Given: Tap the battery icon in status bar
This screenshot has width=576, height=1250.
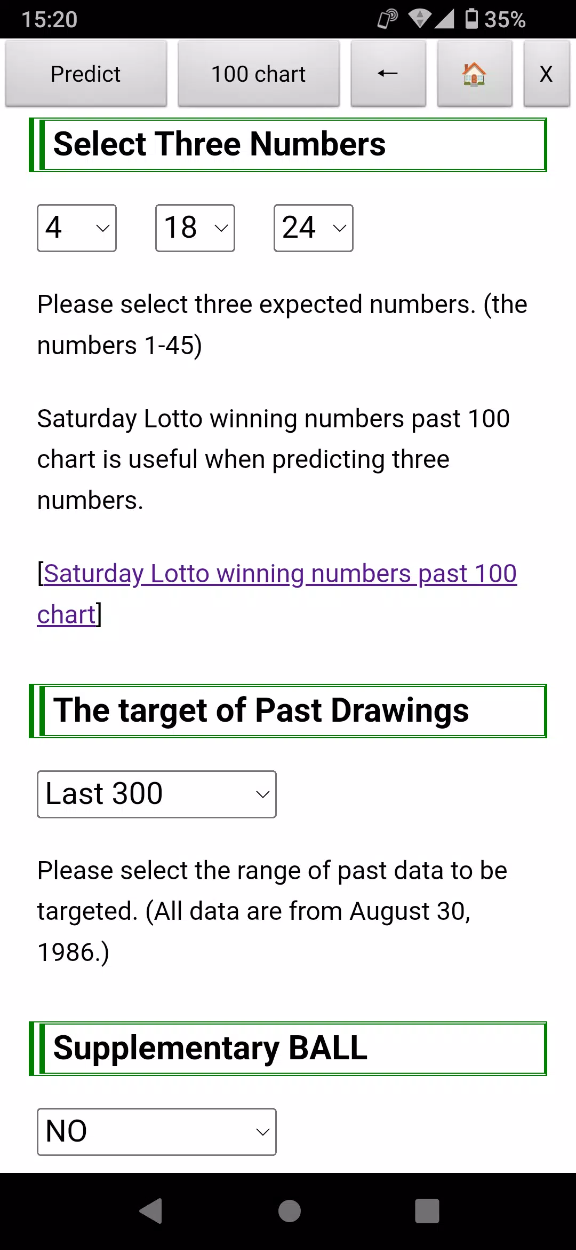Looking at the screenshot, I should 471,19.
